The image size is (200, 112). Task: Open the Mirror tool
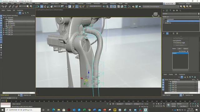pos(104,7)
